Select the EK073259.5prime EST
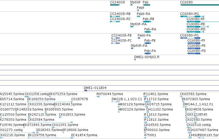Image resolution: width=219 pixels, height=139 pixels. tap(50, 97)
